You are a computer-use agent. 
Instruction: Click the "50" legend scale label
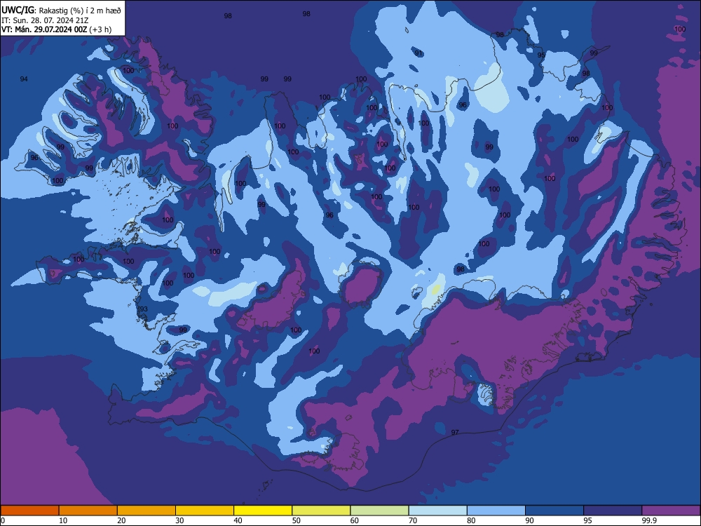[x=297, y=520]
